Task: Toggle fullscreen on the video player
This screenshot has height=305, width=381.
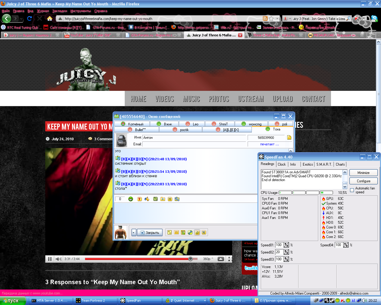Action: [230, 259]
